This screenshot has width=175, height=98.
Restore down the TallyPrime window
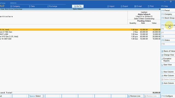point(171,2)
